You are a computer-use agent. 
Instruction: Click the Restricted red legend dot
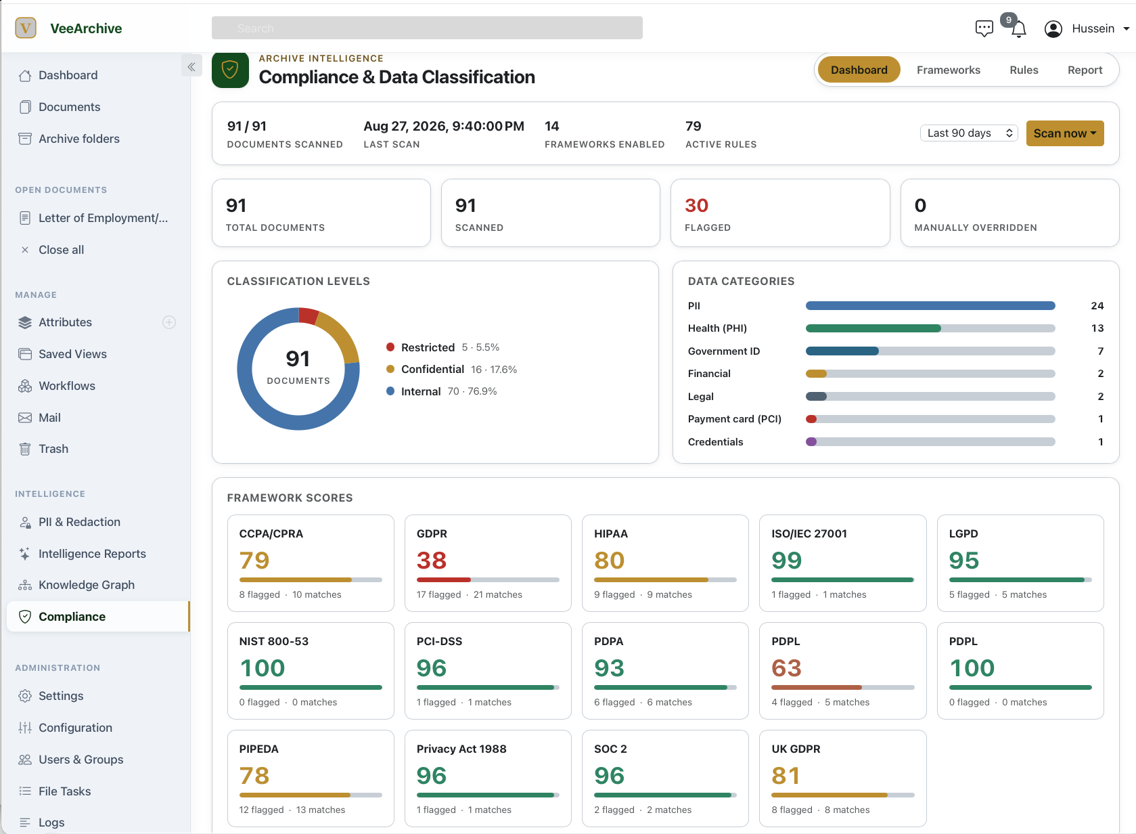[x=390, y=347]
